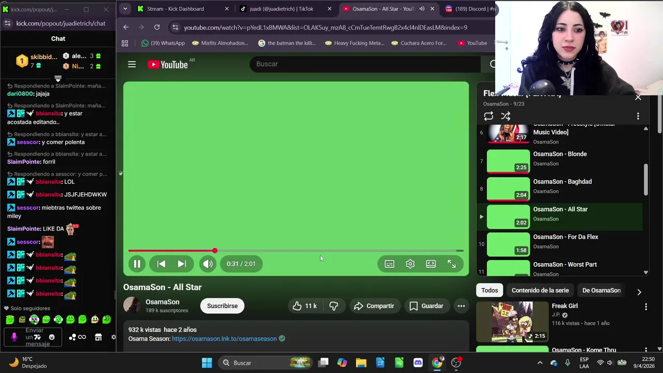Go back in Chrome

pos(126,27)
